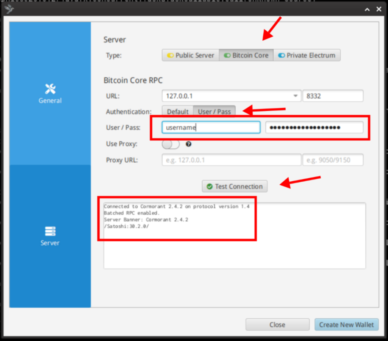Click the Sparrow logo in the title bar
The width and height of the screenshot is (388, 341).
(x=8, y=8)
